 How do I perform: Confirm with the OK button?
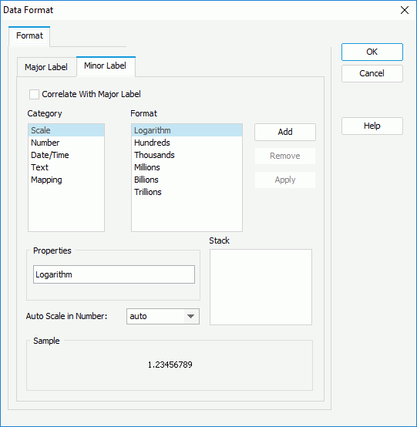[x=372, y=52]
